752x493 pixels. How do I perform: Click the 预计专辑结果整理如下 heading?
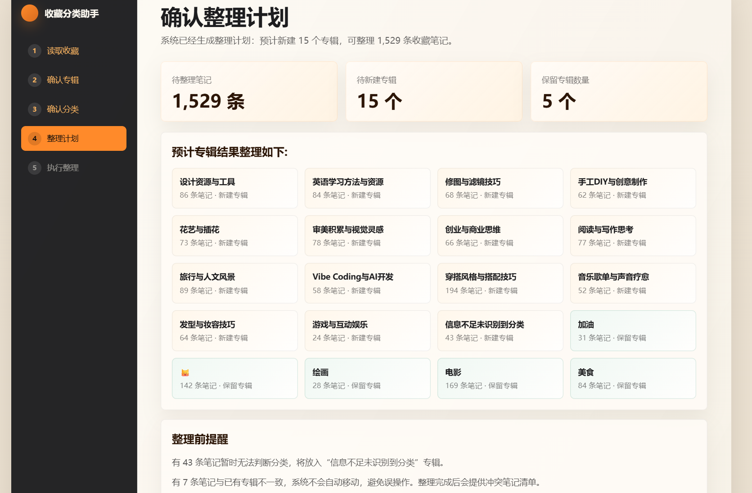click(x=230, y=152)
